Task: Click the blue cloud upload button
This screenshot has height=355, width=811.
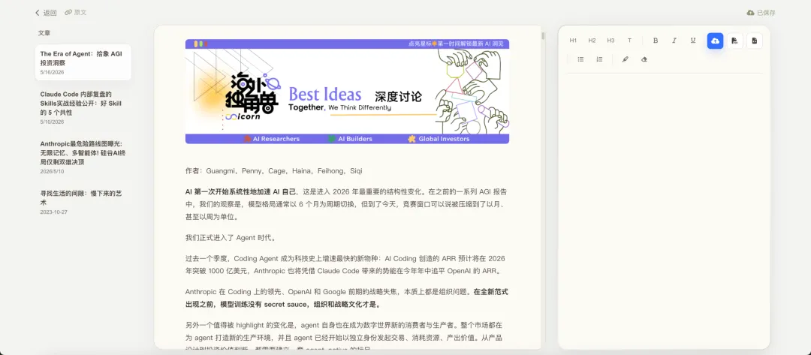Action: pyautogui.click(x=716, y=41)
